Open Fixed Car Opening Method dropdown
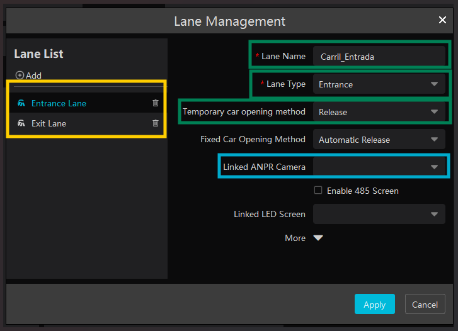 point(379,140)
